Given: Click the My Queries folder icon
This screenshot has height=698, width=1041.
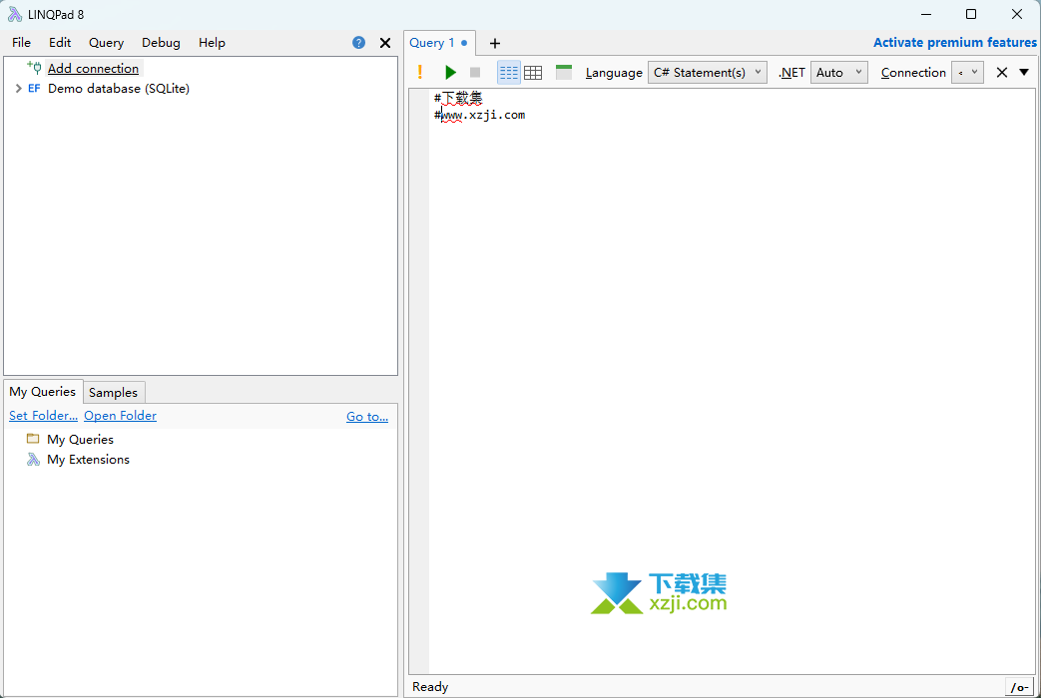Looking at the screenshot, I should click(x=33, y=439).
